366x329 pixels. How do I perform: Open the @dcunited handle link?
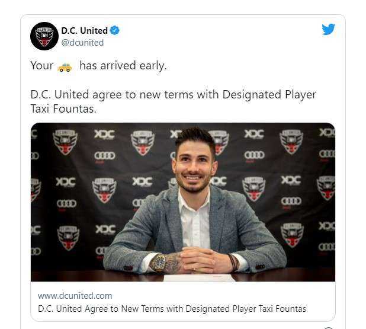pyautogui.click(x=82, y=43)
